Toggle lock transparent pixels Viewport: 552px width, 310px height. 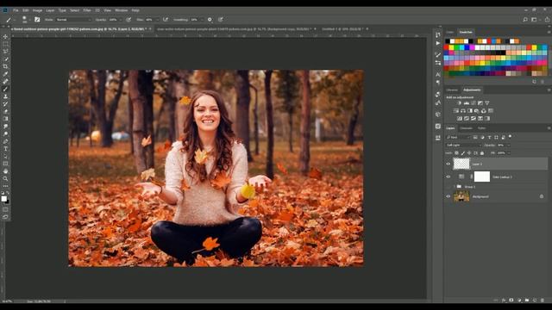456,153
